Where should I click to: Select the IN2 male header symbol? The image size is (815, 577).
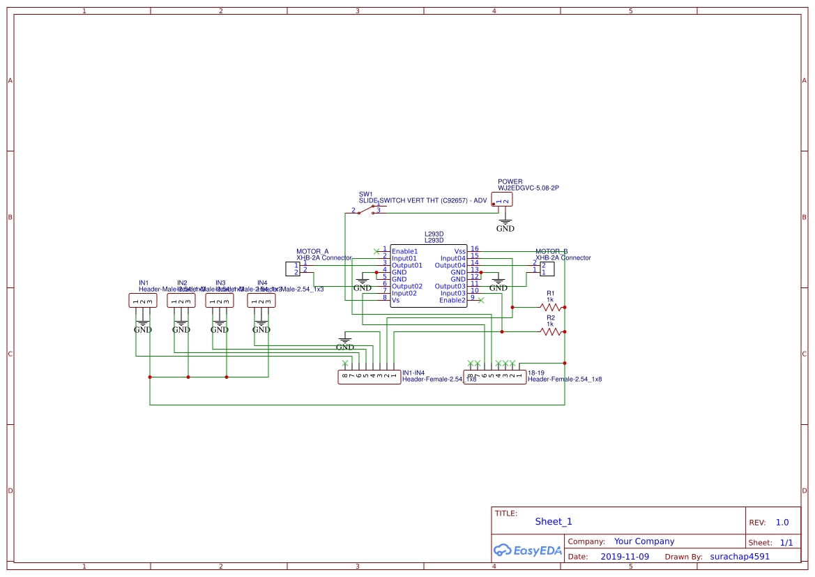point(181,301)
